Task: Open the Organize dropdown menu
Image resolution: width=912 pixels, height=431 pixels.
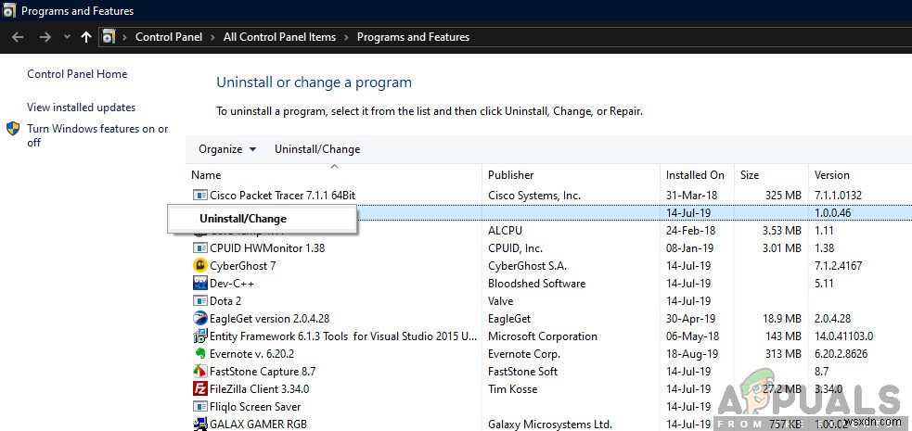Action: click(x=220, y=149)
